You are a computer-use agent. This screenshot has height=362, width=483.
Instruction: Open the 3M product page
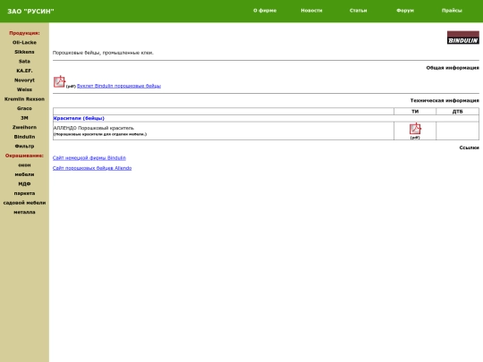tap(24, 118)
